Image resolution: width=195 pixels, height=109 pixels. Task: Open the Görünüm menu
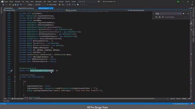18,2
